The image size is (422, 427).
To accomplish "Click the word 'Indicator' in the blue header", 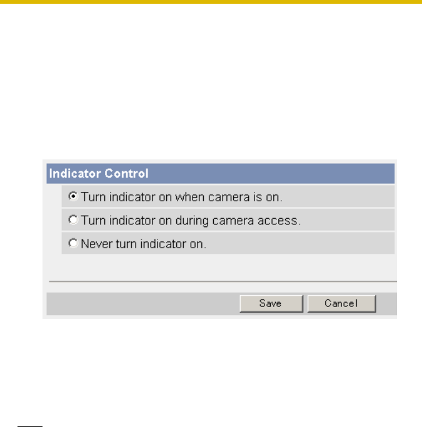I will (75, 173).
